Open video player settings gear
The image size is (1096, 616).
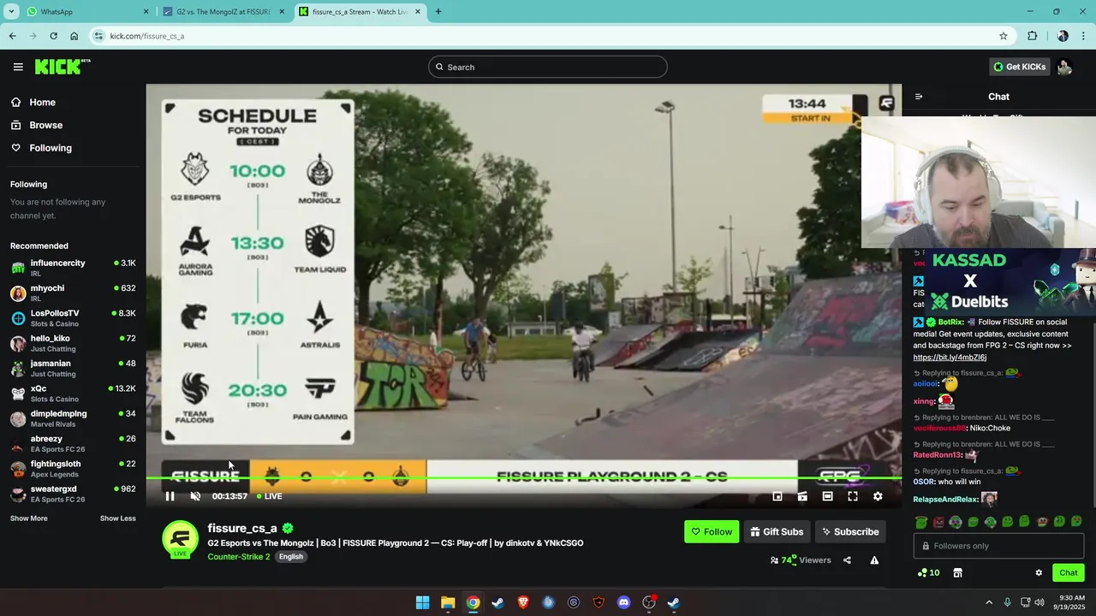[878, 496]
